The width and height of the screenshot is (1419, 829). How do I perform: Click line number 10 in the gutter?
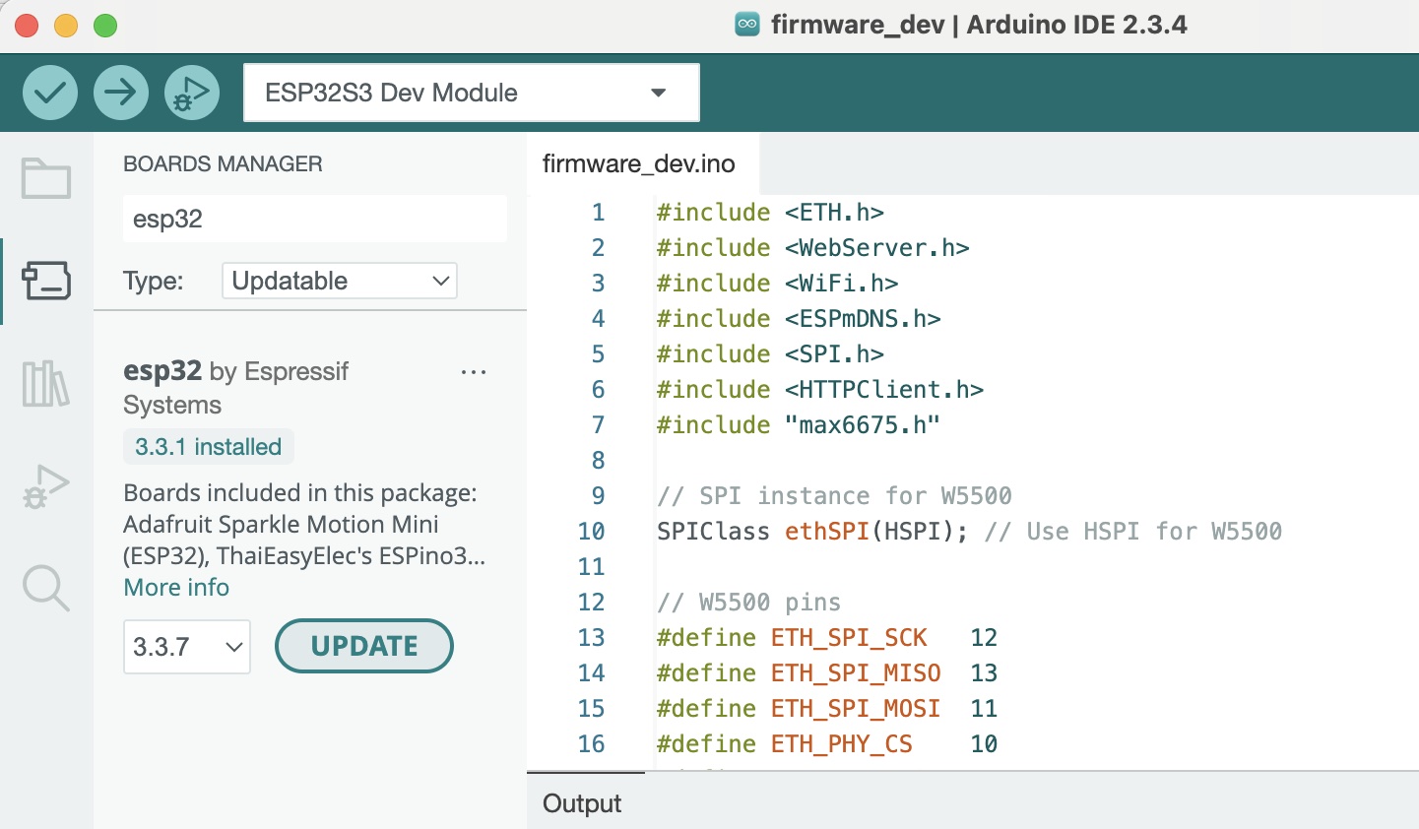[591, 532]
